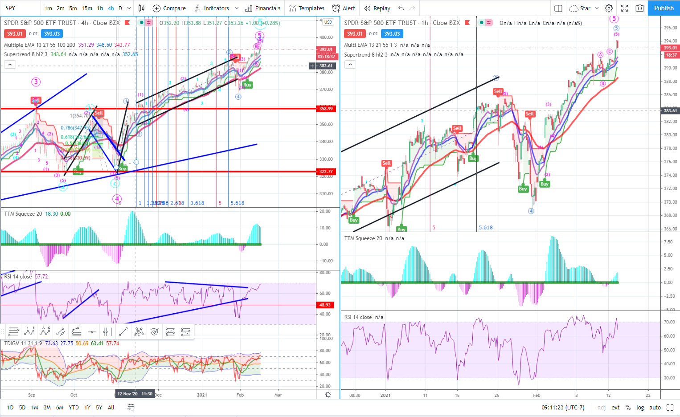Collapse the right chart indicator legend
This screenshot has width=680, height=417.
(350, 65)
